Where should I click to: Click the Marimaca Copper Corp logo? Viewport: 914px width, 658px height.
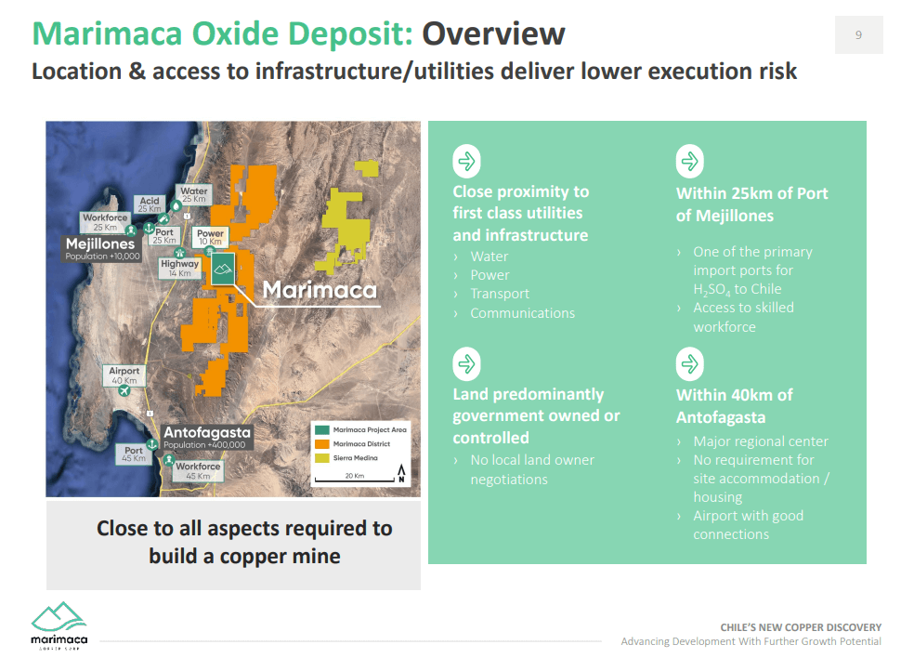(59, 625)
